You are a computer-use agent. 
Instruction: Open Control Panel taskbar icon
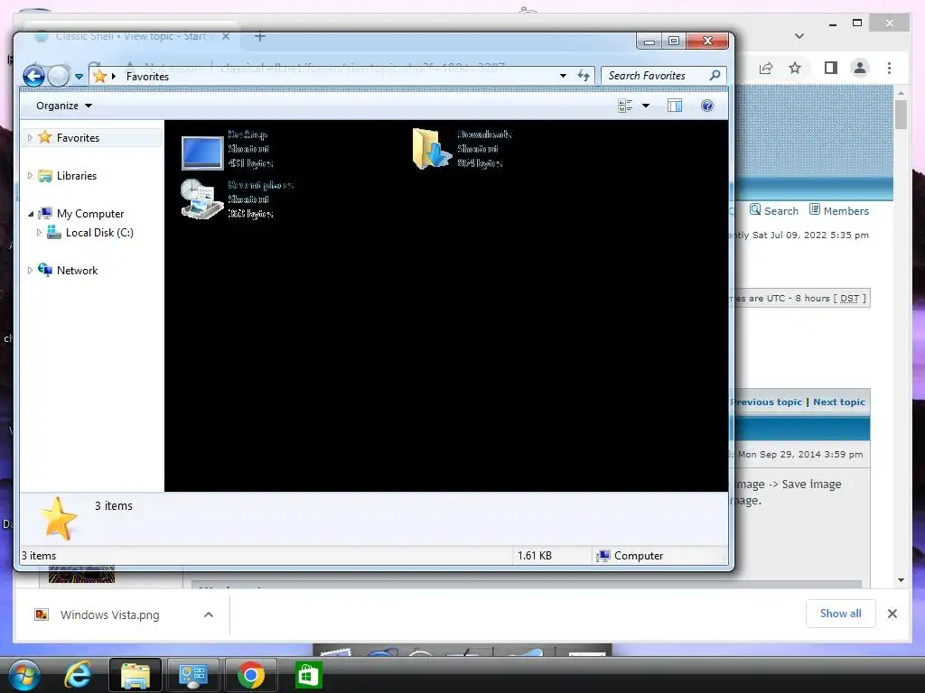pos(193,675)
